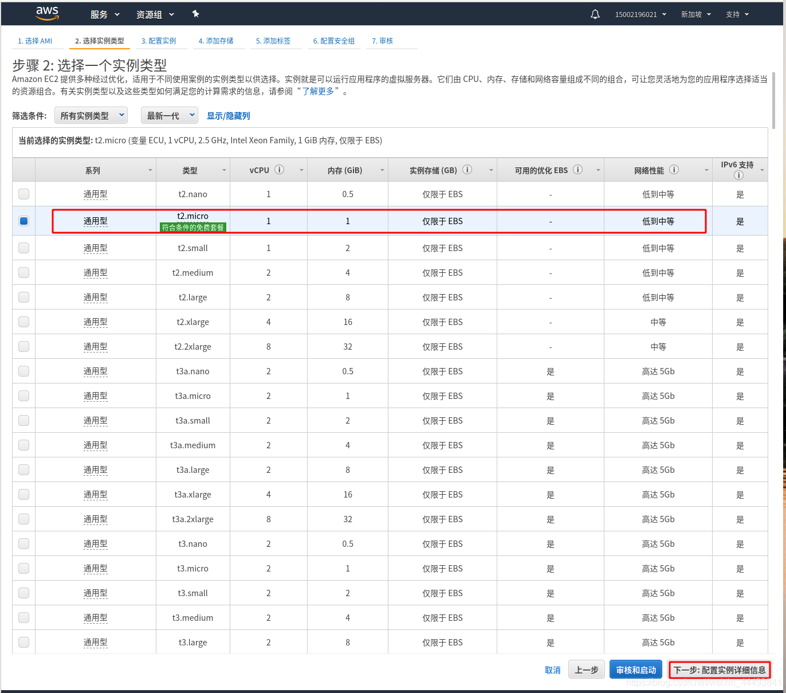Go to step 2. 选择实例类型 tab
Screen dimensions: 786x693
click(100, 41)
